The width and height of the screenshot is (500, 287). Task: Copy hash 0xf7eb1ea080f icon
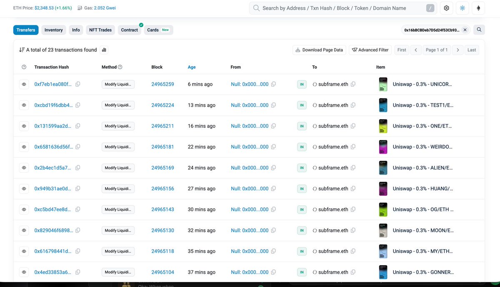[77, 84]
